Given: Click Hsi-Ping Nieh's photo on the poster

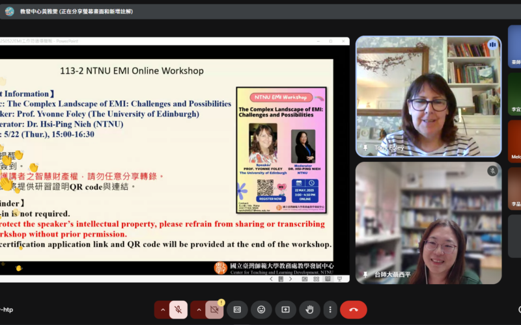Looking at the screenshot, I should click(x=303, y=146).
